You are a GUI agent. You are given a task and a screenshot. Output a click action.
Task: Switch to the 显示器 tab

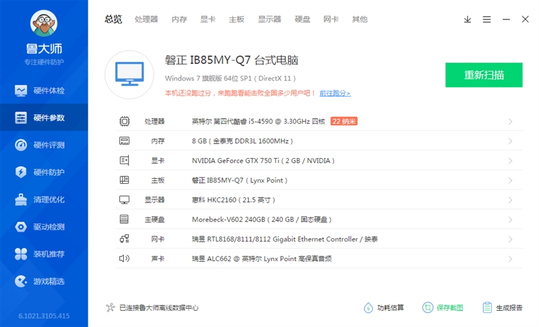pos(269,20)
